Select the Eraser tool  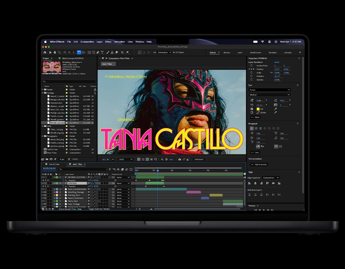tap(117, 53)
